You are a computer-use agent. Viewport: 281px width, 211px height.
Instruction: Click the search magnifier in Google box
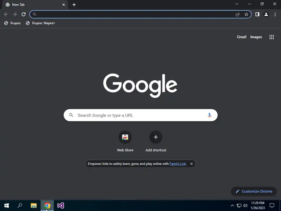tap(71, 115)
